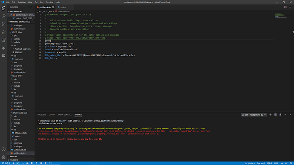
Task: Open the Manage gear icon
Action: (x=3, y=157)
